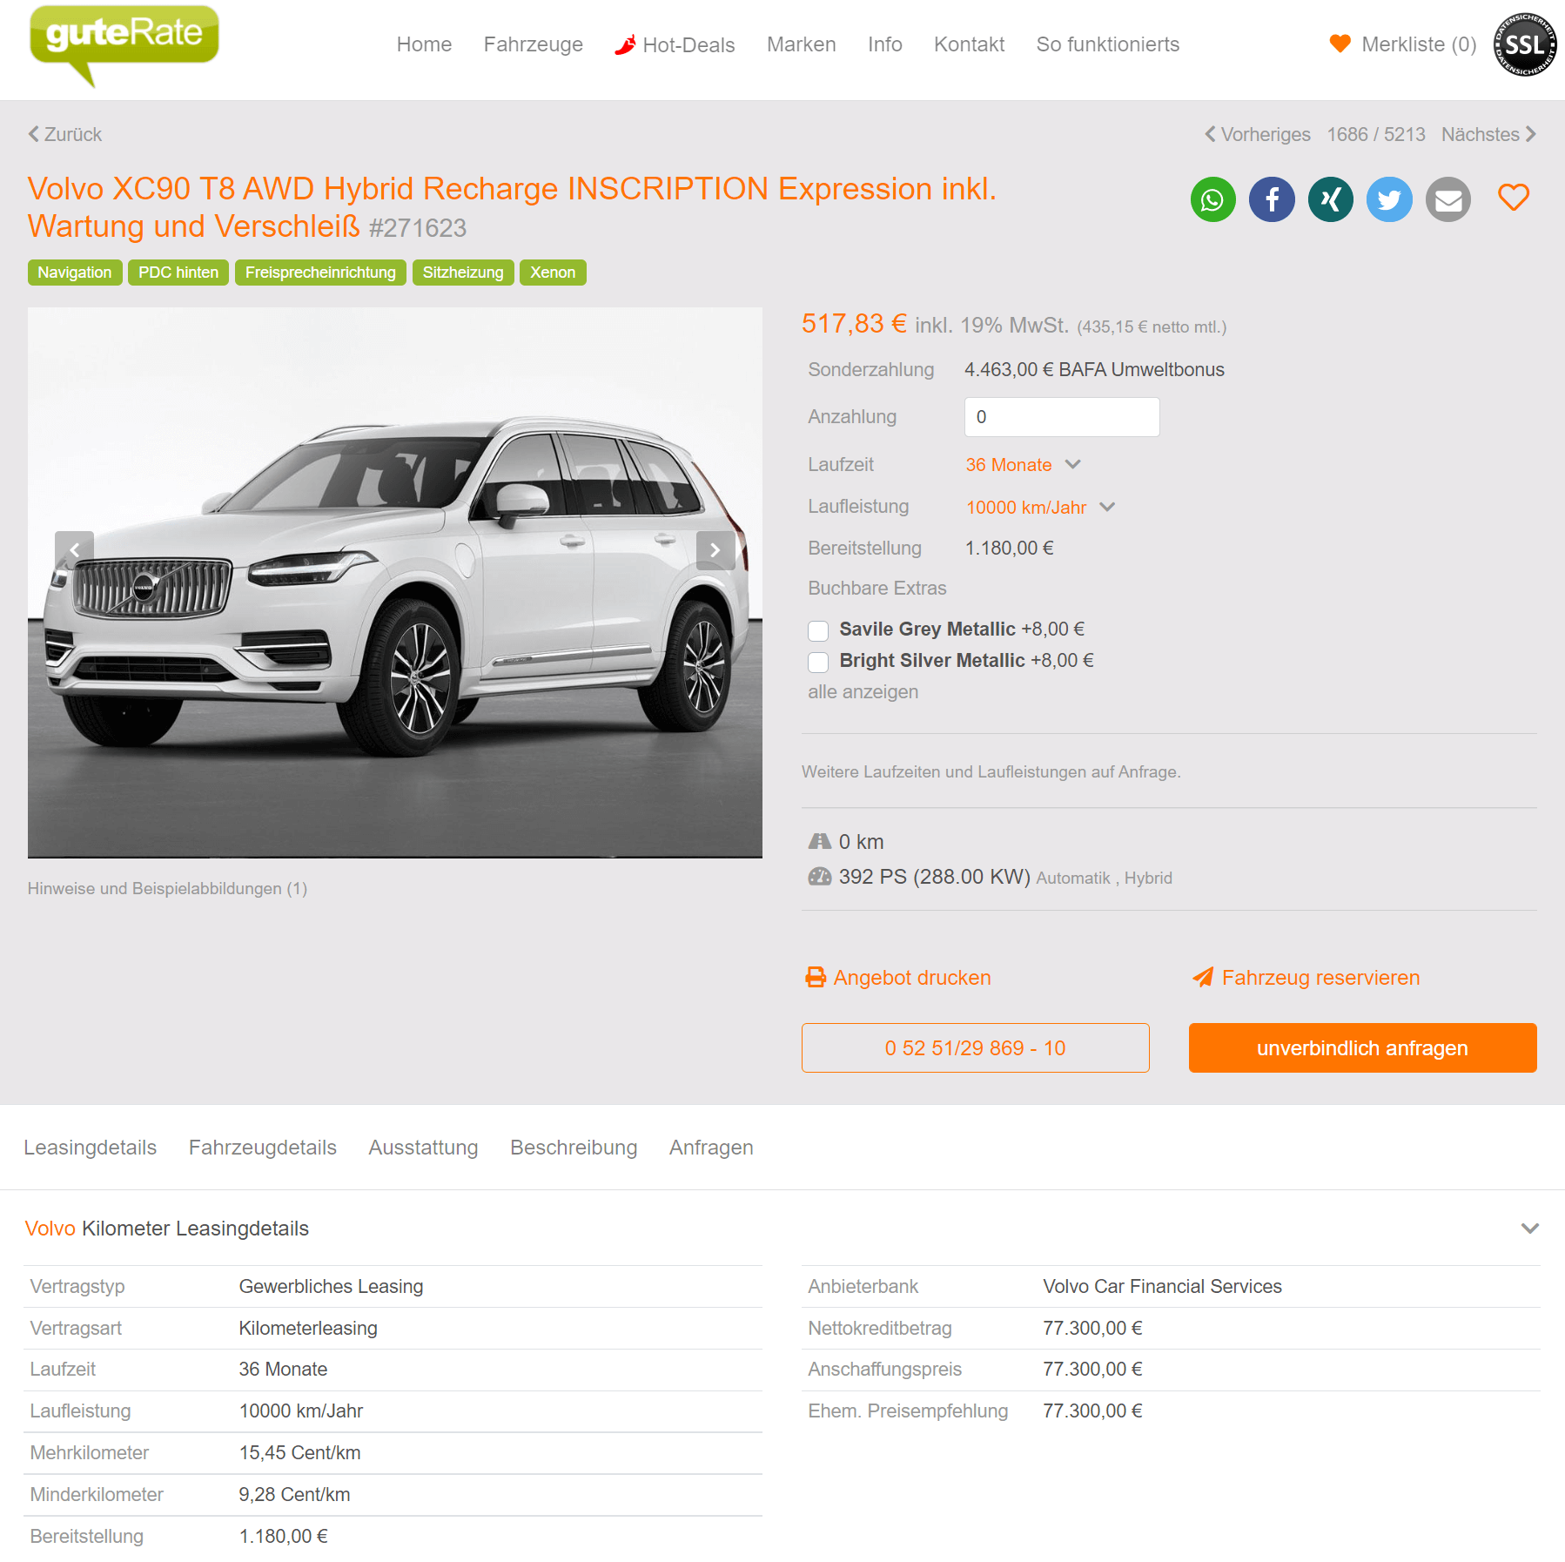The image size is (1565, 1562).
Task: Focus the Anzahlung input field
Action: click(x=1062, y=417)
